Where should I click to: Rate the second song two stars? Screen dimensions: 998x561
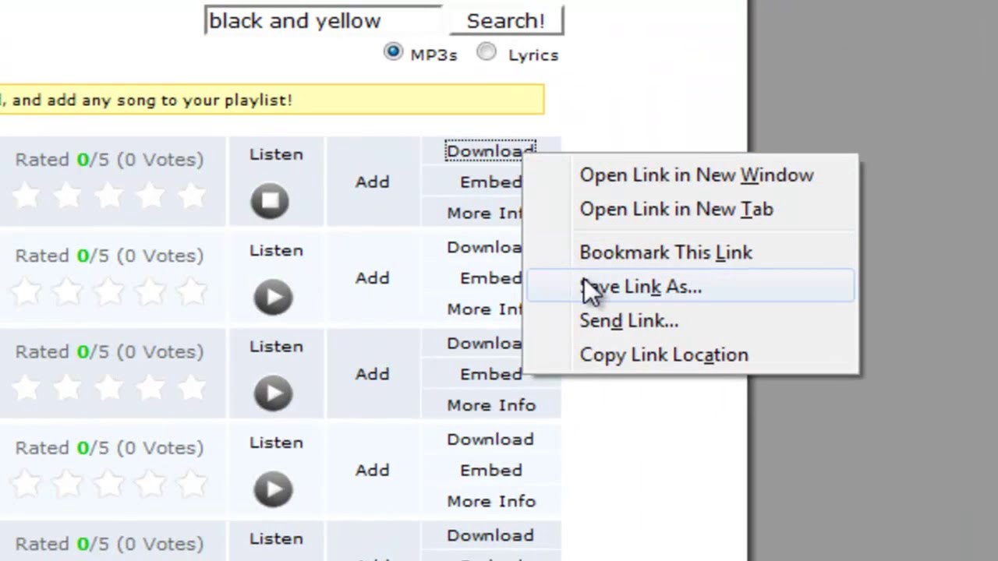[67, 291]
